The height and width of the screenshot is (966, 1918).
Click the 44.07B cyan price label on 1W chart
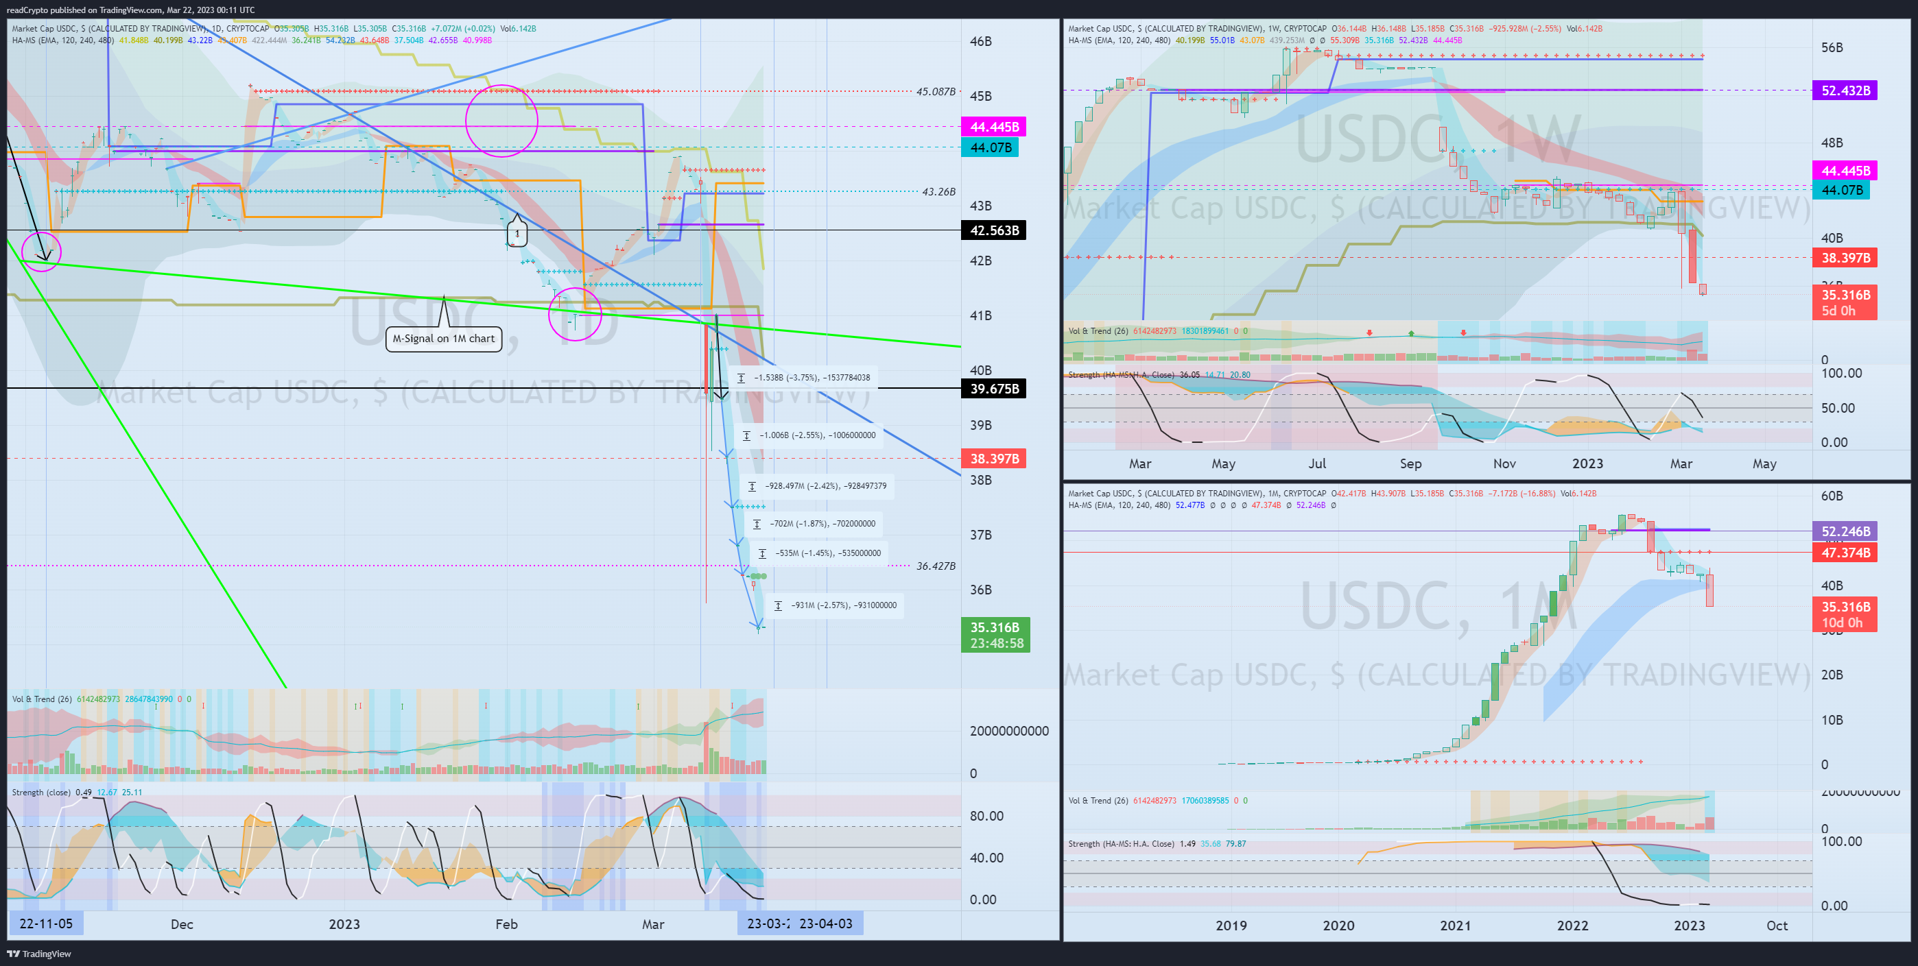(1841, 191)
